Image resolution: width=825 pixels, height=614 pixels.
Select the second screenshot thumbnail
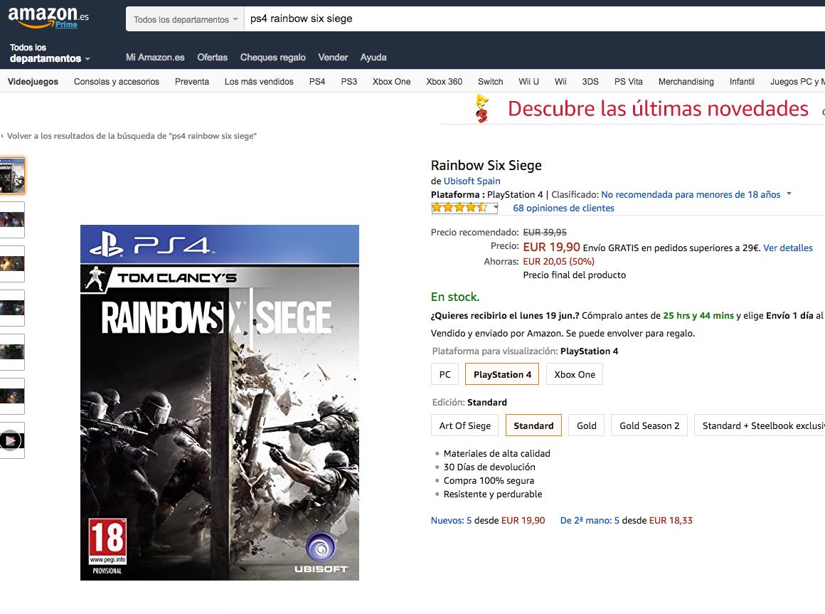pyautogui.click(x=11, y=263)
